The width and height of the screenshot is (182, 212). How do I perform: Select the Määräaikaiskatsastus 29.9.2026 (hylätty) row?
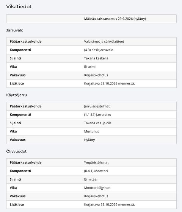pos(91,19)
